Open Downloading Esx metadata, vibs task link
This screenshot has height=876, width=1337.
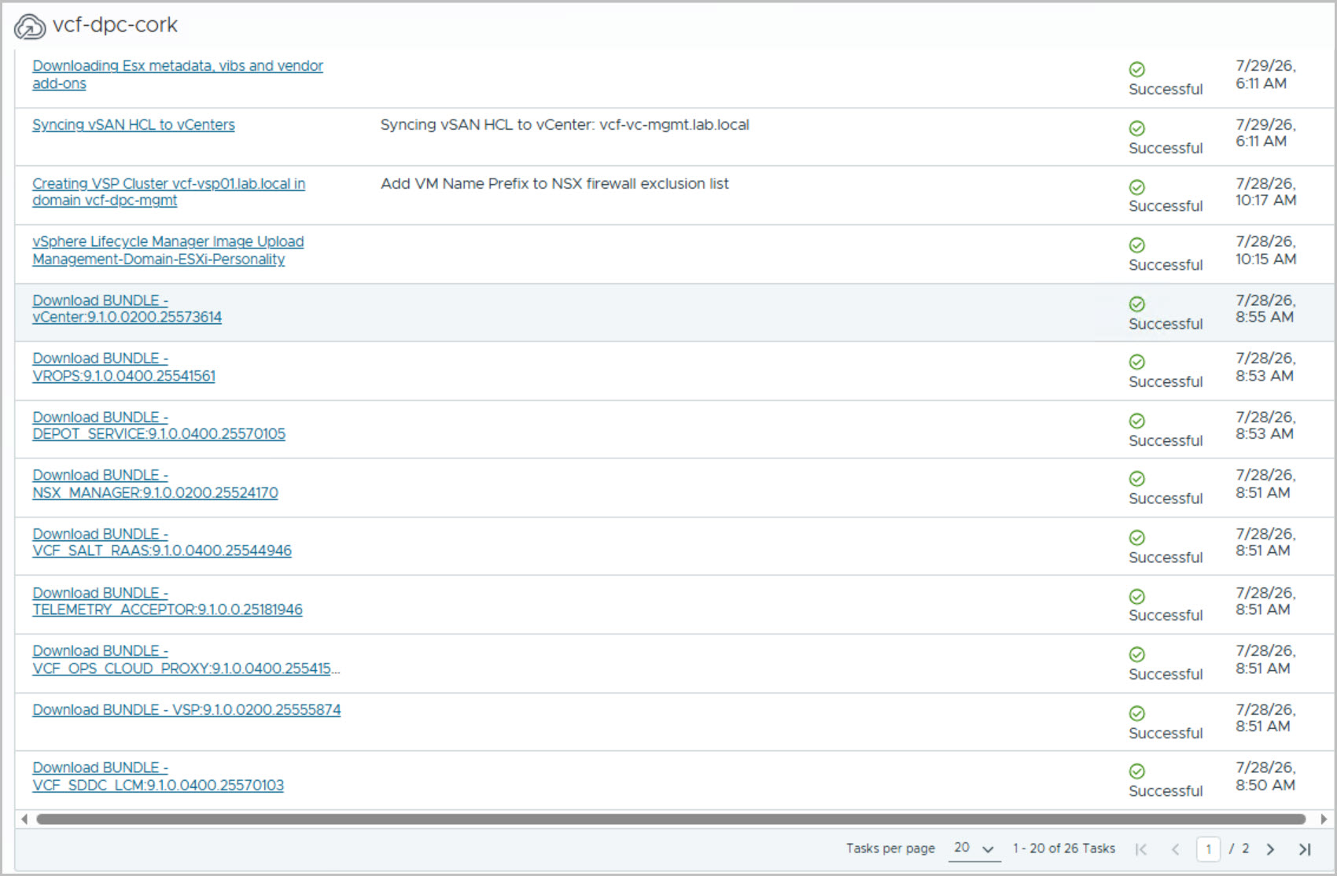coord(178,75)
